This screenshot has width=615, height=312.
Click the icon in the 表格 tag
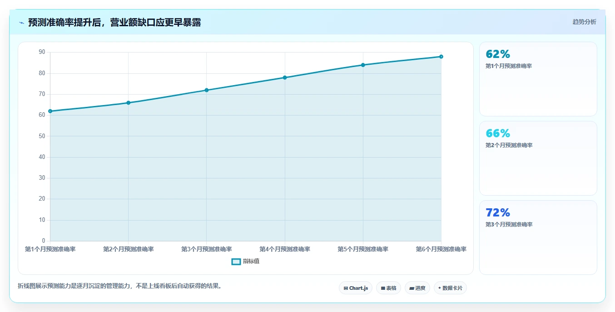pos(383,288)
